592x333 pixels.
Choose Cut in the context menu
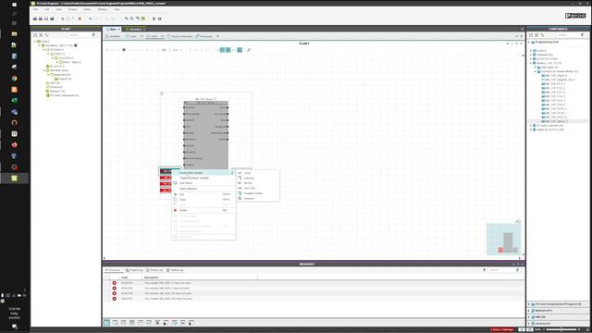pyautogui.click(x=203, y=194)
